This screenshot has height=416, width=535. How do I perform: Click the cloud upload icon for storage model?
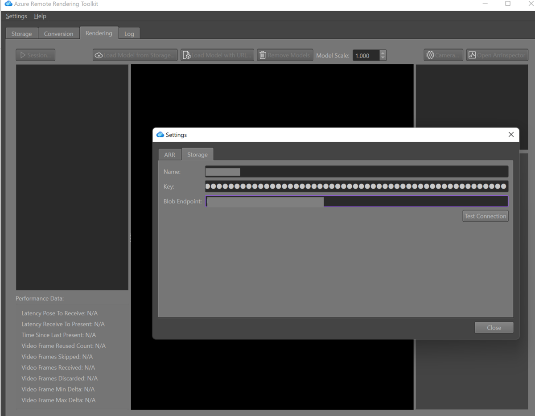(99, 55)
